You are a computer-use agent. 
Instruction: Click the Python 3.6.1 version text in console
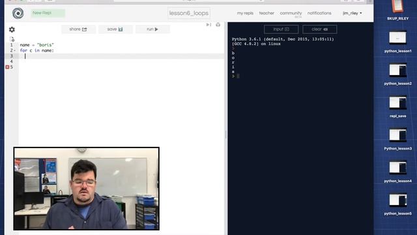(x=283, y=39)
